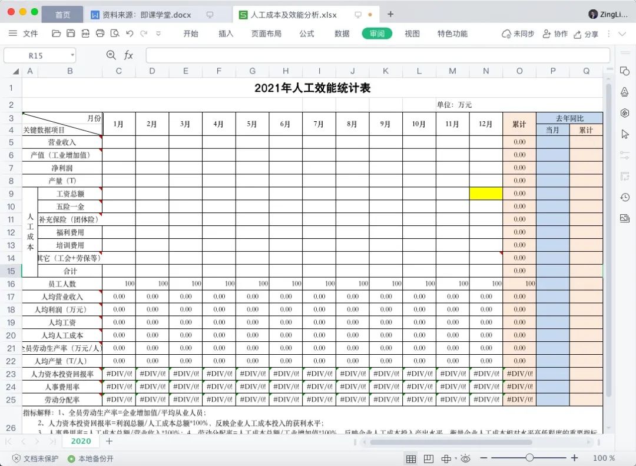Click the Undo icon
The width and height of the screenshot is (636, 466).
pos(130,34)
